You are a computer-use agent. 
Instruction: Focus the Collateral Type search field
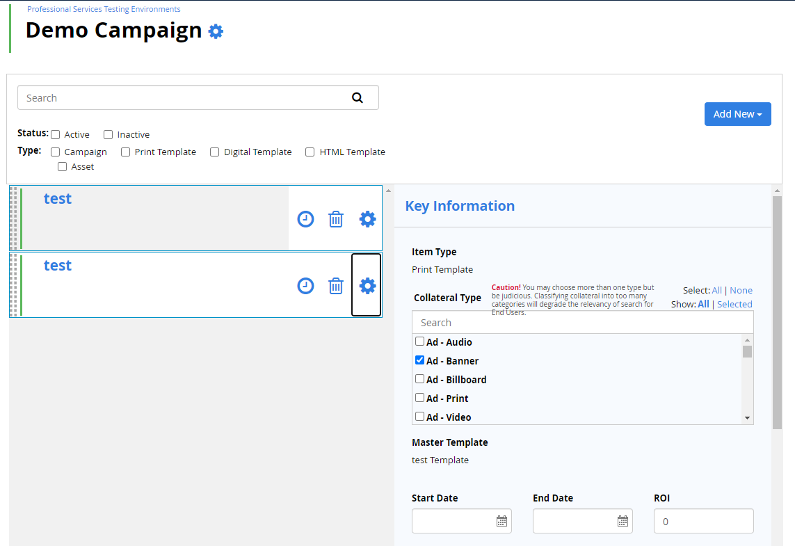click(x=583, y=323)
